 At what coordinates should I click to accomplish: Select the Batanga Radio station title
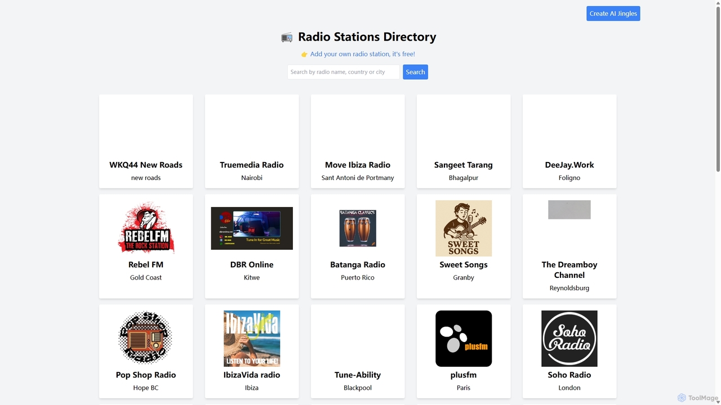pos(358,264)
